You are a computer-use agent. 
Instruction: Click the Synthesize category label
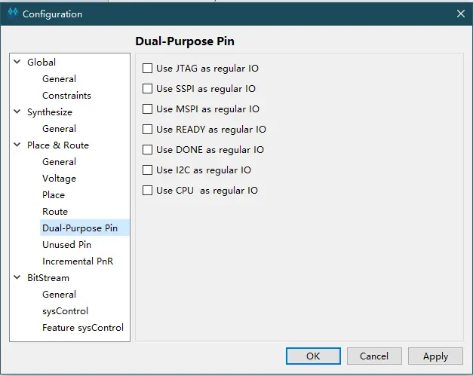point(50,112)
